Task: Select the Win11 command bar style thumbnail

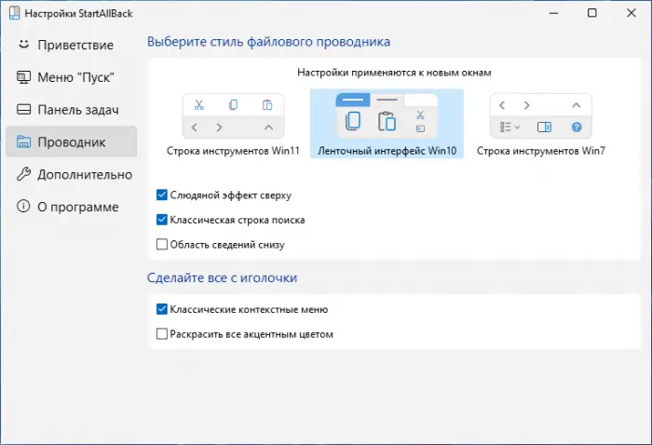Action: [x=233, y=116]
